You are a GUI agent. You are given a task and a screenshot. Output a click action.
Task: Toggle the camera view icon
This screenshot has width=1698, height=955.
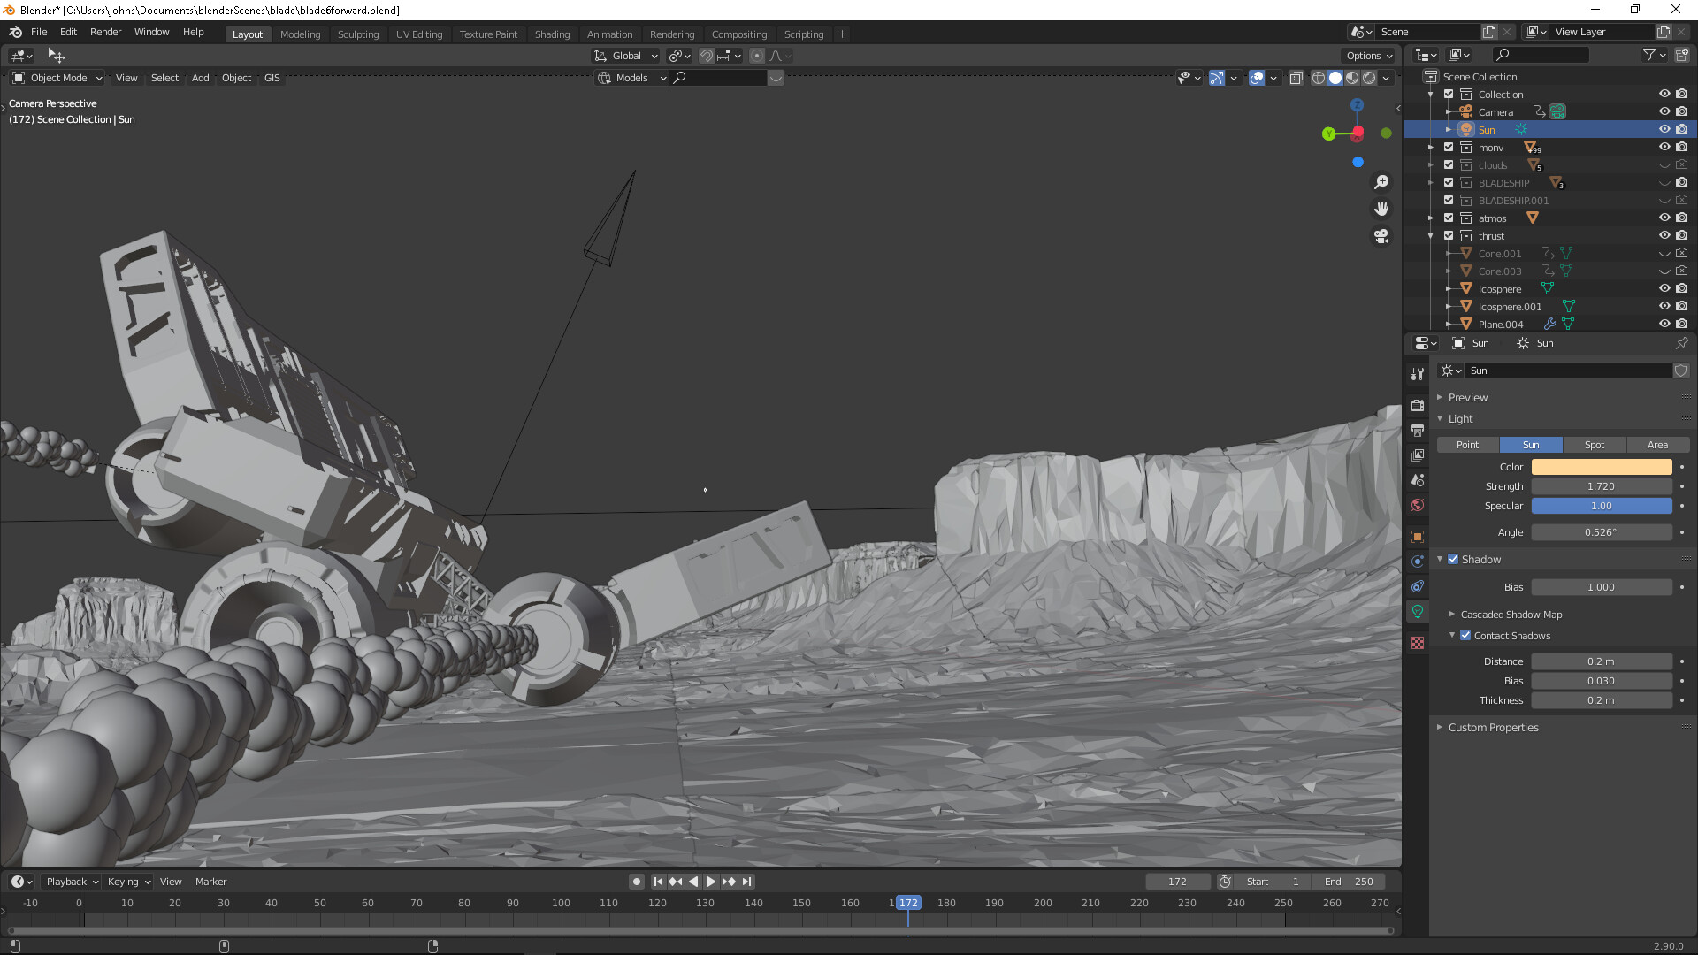(x=1381, y=236)
